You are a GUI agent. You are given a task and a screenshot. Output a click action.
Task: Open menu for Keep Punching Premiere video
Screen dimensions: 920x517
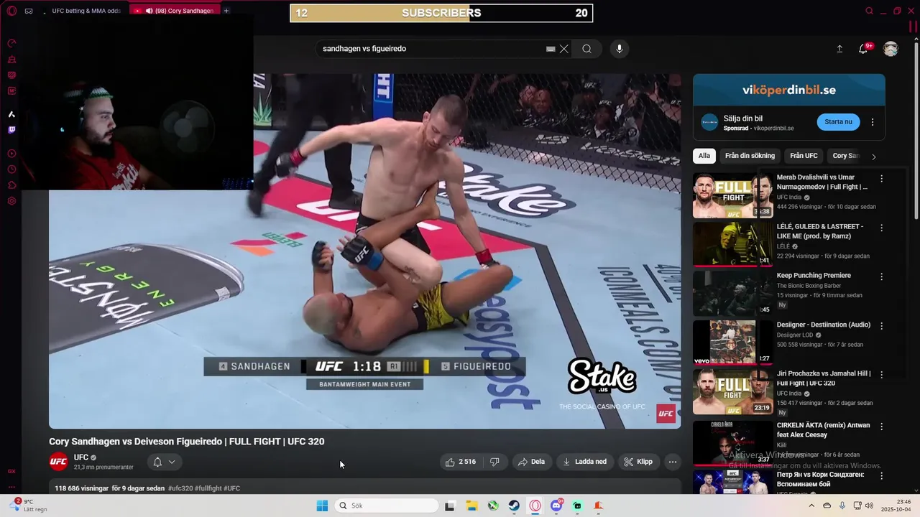(882, 276)
